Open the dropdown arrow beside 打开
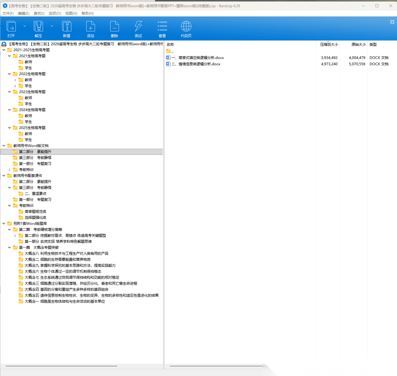This screenshot has height=376, width=397. point(25,26)
